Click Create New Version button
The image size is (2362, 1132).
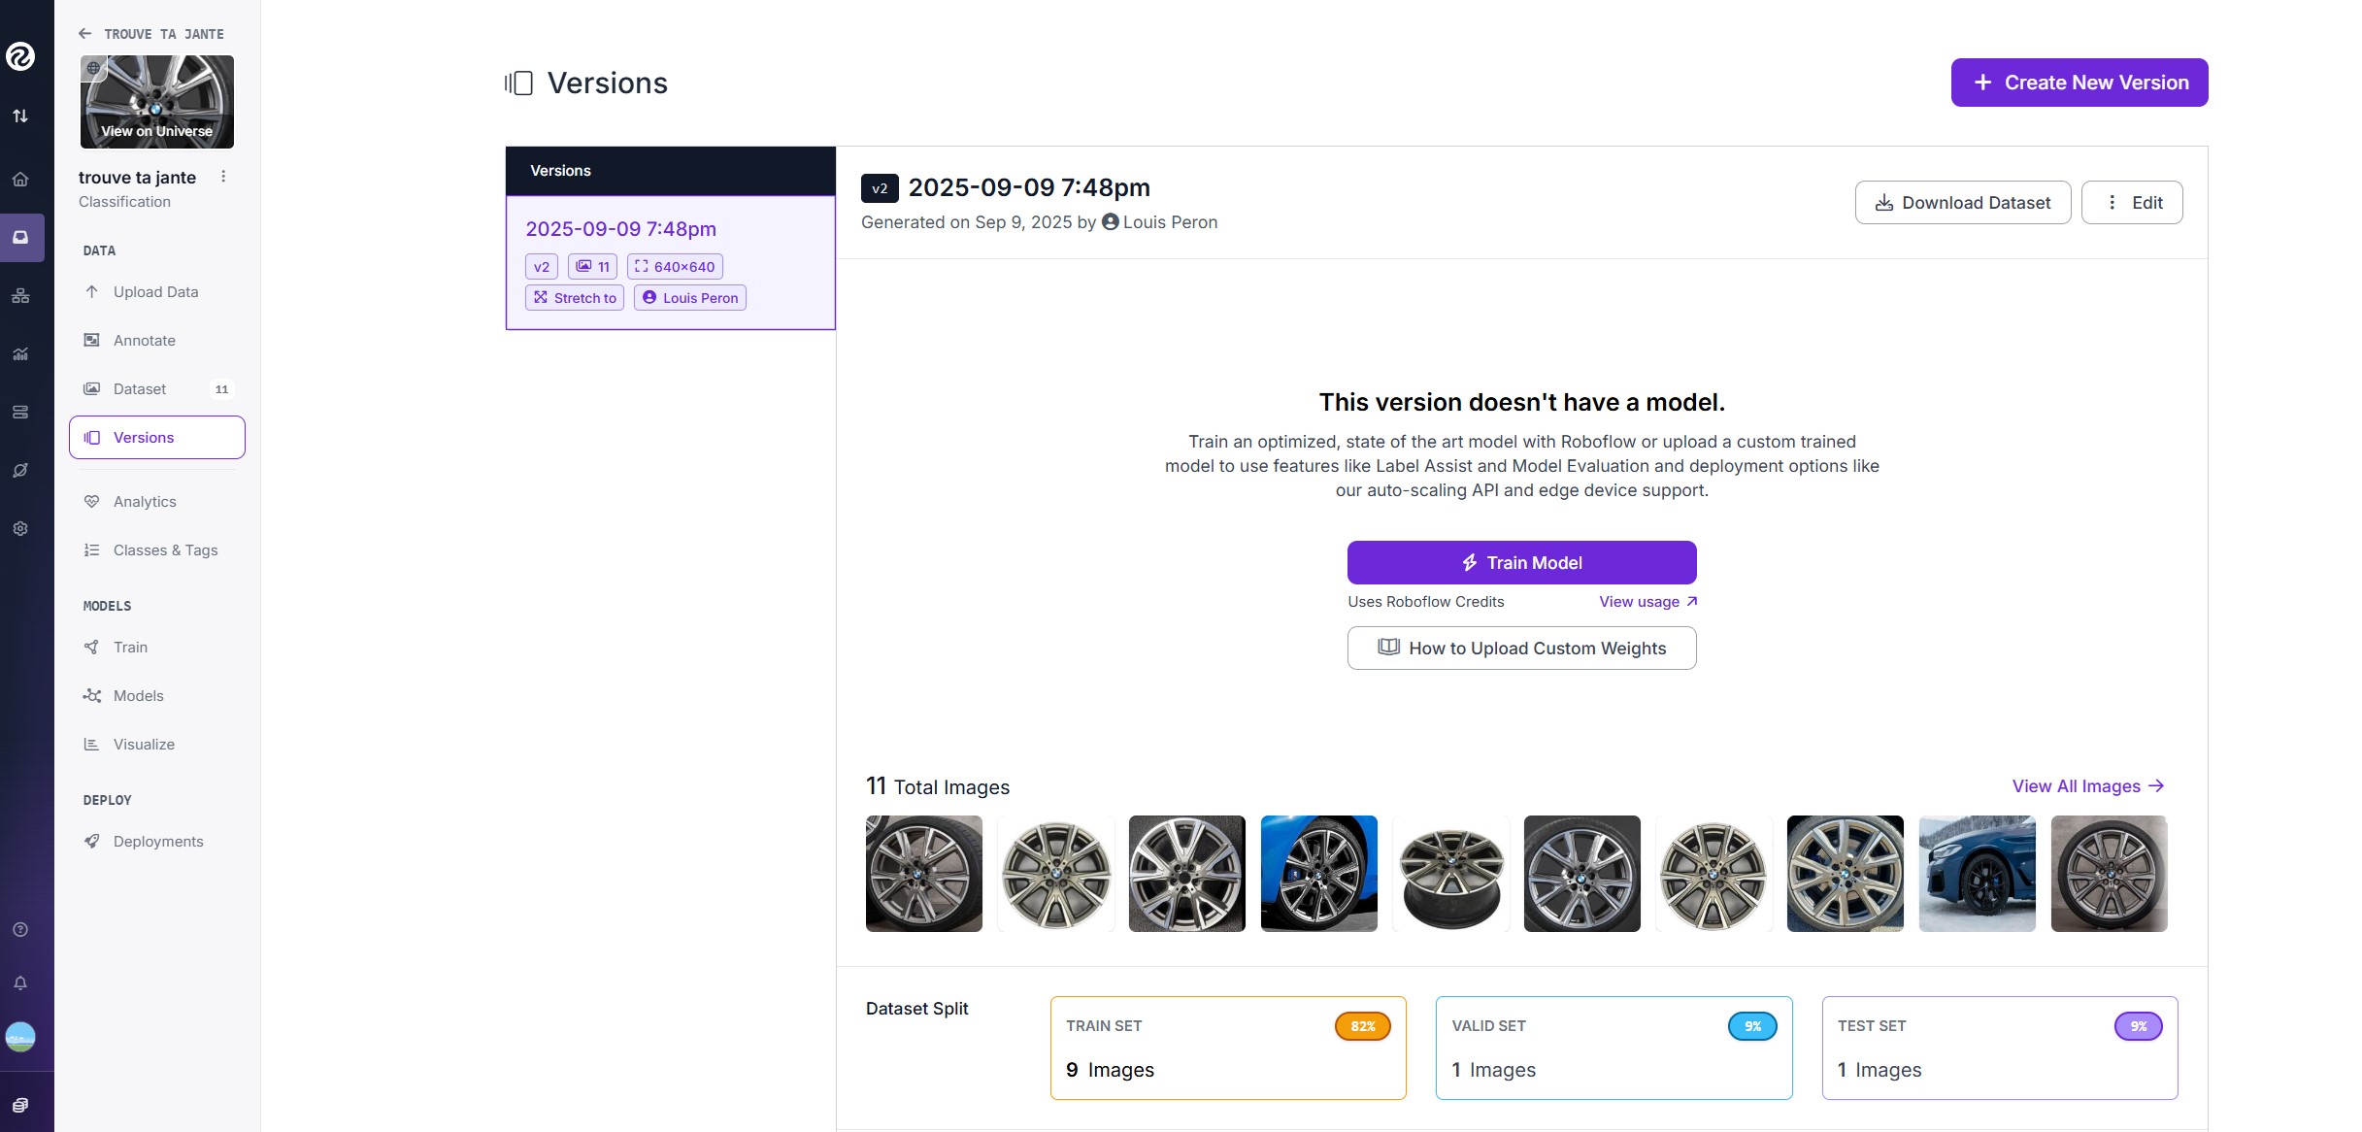click(x=2079, y=83)
